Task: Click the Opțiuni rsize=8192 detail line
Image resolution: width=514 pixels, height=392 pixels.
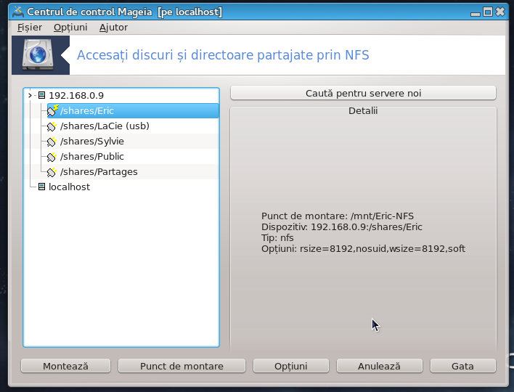Action: pyautogui.click(x=363, y=249)
